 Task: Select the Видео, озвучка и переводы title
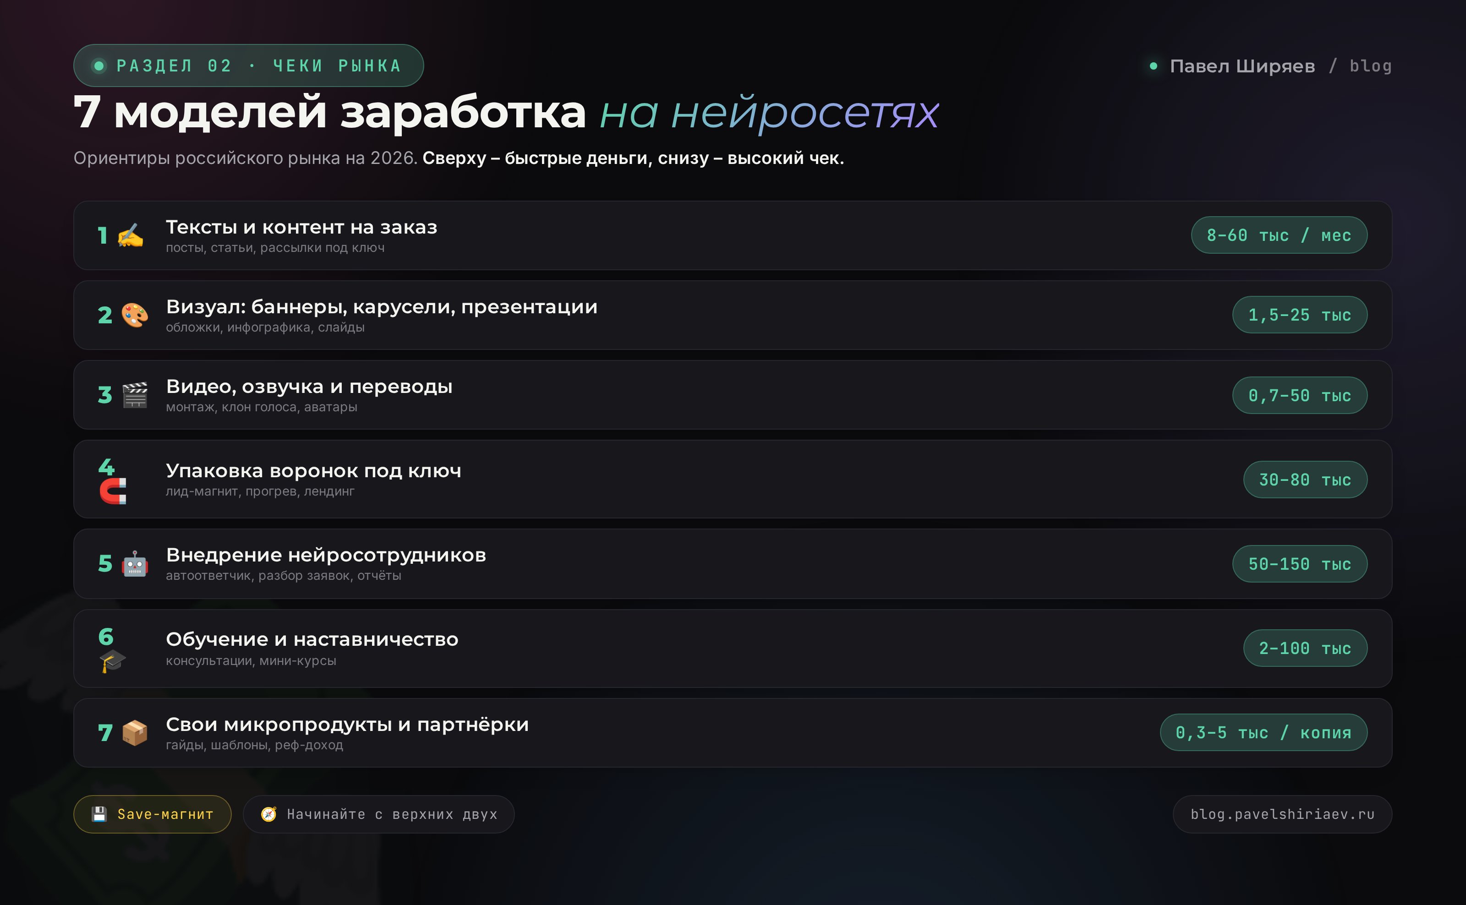(x=310, y=387)
